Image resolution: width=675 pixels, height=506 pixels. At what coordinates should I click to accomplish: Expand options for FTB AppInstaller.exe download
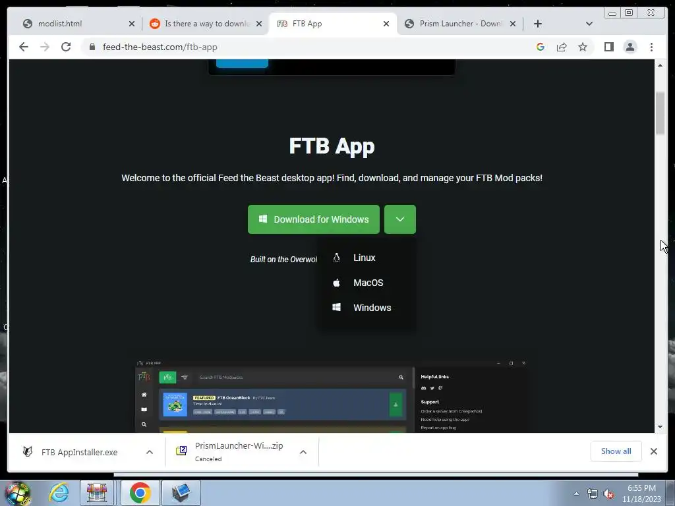tap(150, 452)
